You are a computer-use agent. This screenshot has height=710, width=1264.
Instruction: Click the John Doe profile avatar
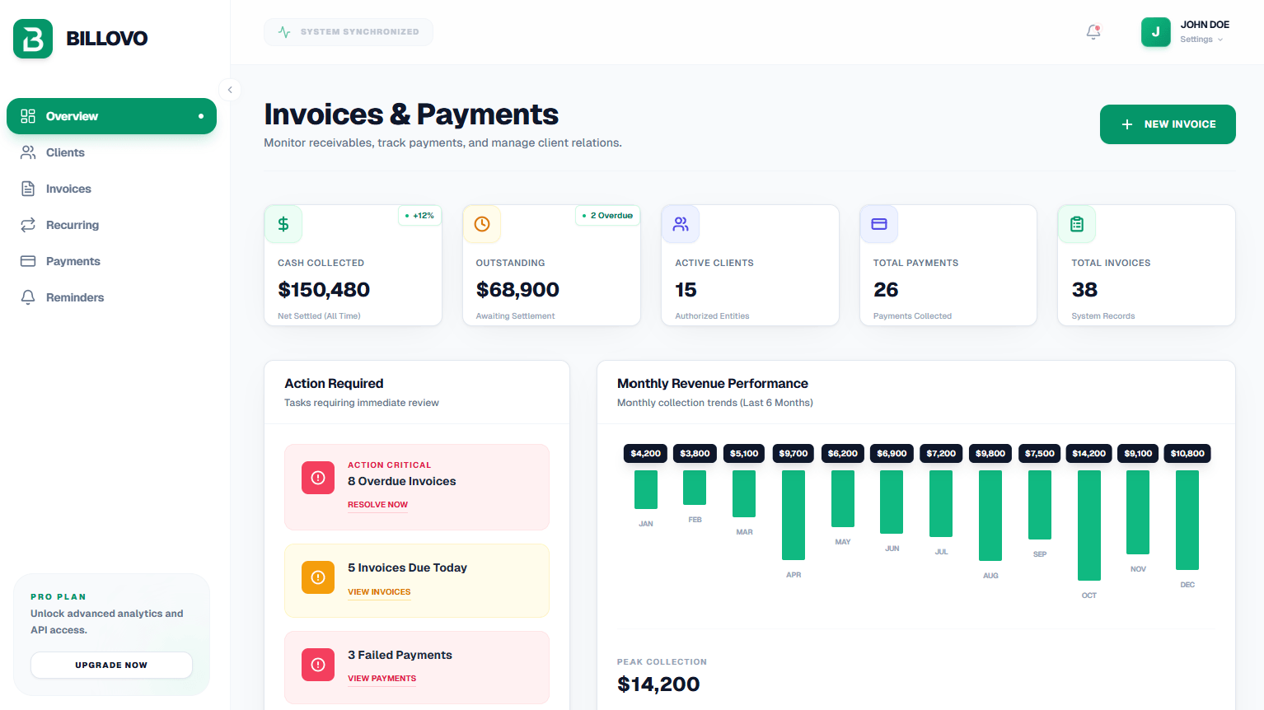[x=1155, y=32]
